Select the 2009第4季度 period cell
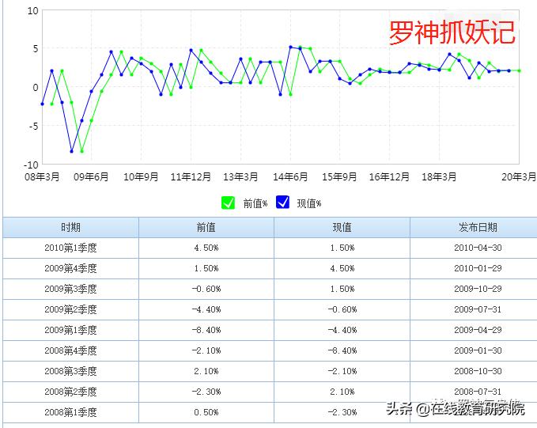537x428 pixels. click(70, 268)
